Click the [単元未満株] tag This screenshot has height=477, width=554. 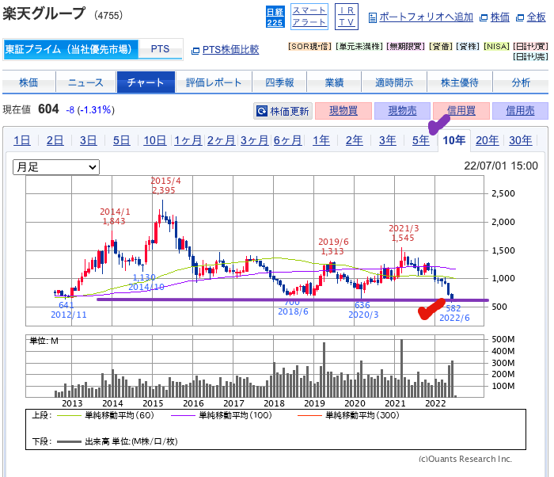(359, 47)
